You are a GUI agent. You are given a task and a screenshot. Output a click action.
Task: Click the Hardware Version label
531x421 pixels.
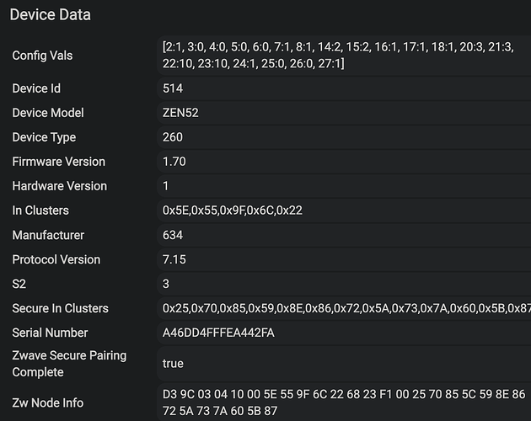pyautogui.click(x=58, y=186)
